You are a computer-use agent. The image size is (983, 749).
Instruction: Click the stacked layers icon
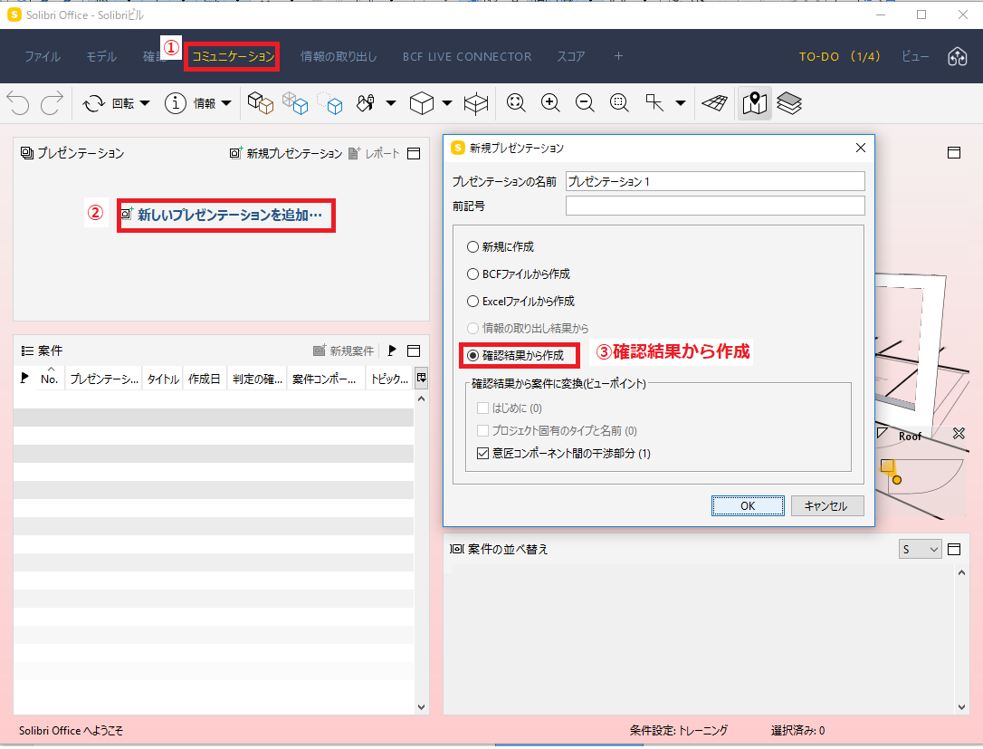pos(789,103)
